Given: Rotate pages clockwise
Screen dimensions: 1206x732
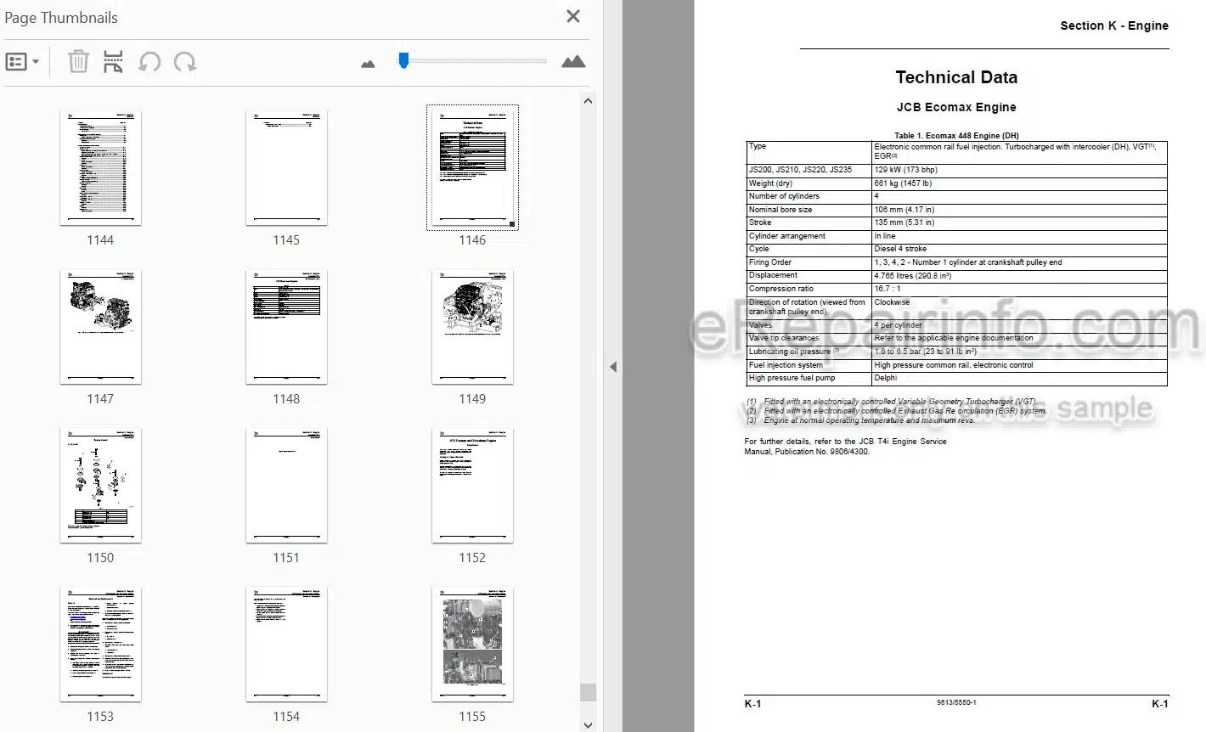Looking at the screenshot, I should pos(184,62).
